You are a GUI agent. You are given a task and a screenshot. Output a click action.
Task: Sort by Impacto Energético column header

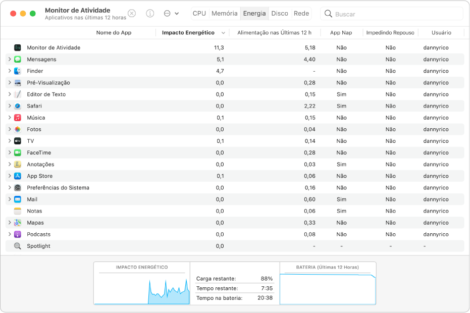[188, 33]
